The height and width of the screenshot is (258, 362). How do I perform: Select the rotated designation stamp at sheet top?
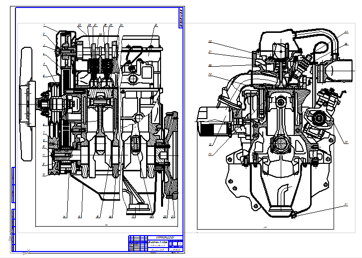(181, 18)
